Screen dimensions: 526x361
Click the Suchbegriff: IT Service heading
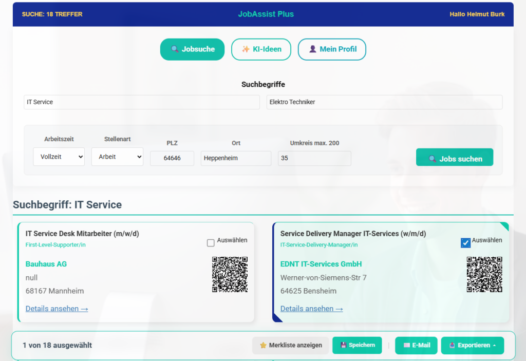(x=67, y=205)
